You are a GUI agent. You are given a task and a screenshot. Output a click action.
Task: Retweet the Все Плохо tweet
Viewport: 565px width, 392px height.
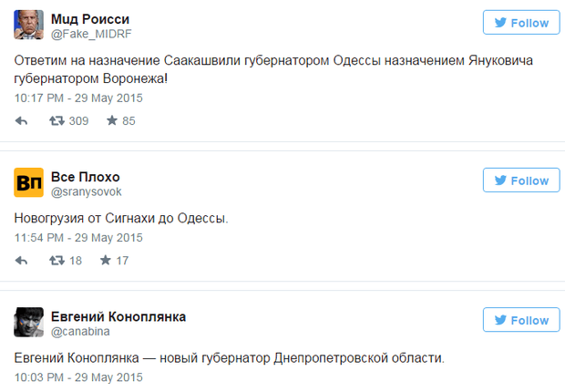pyautogui.click(x=56, y=260)
